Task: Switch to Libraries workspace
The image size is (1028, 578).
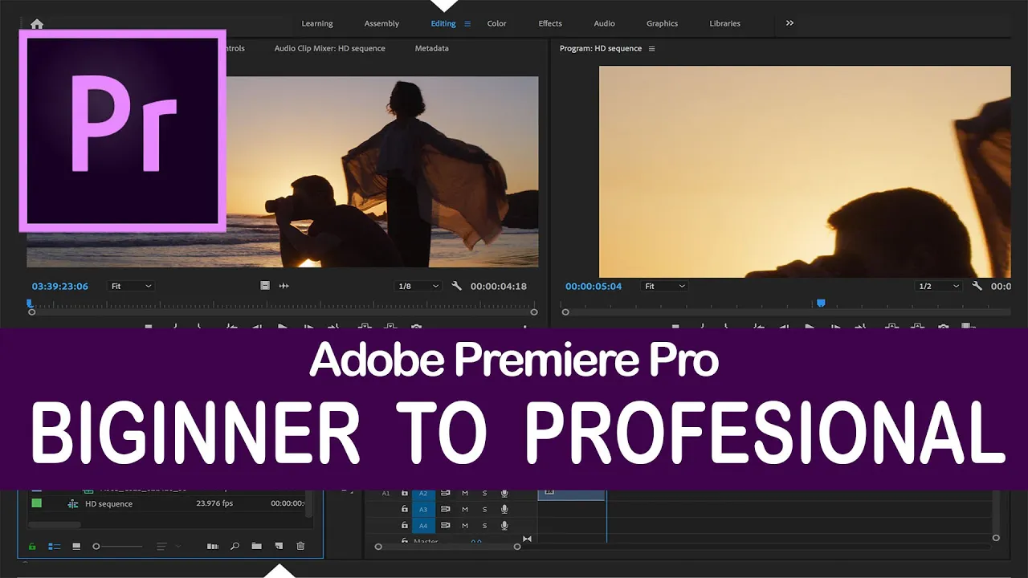Action: coord(724,24)
